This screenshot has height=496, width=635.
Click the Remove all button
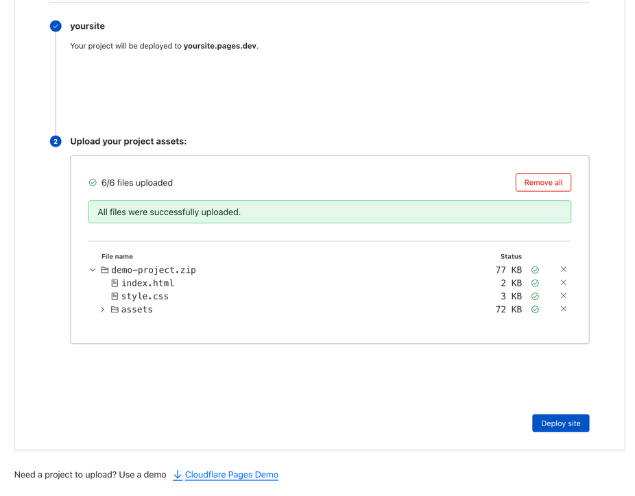coord(543,182)
